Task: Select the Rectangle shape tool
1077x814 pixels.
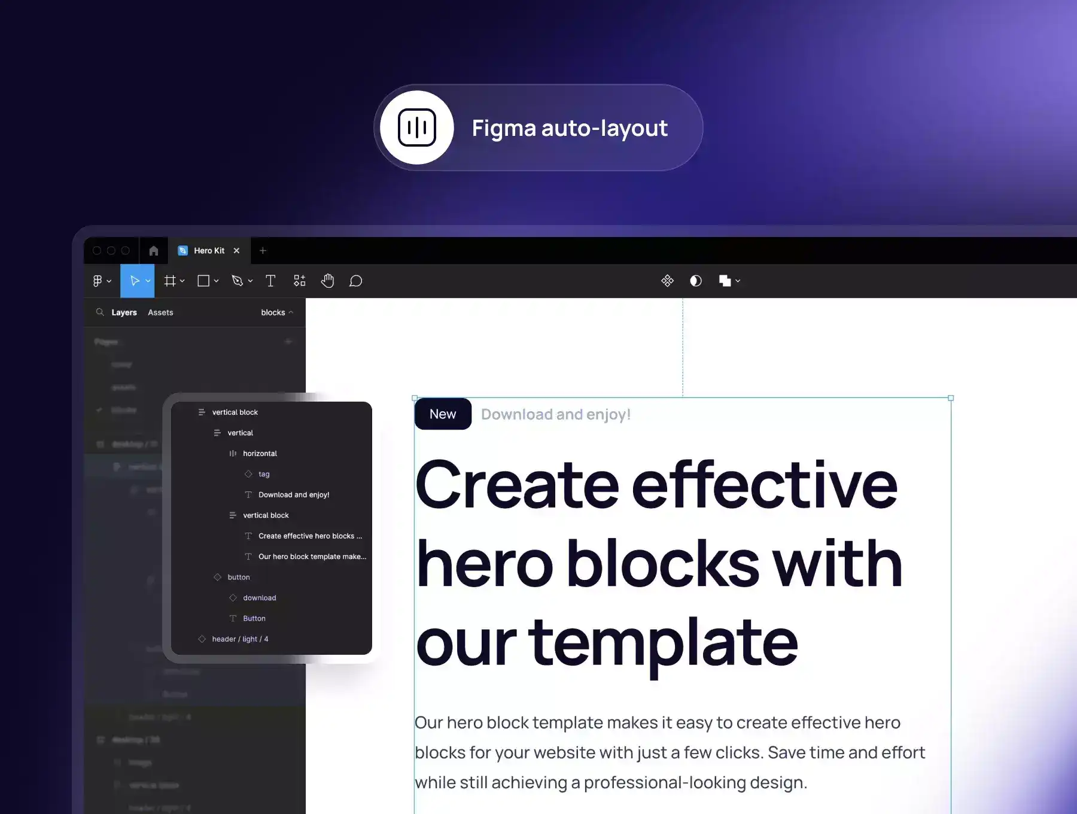Action: 203,281
